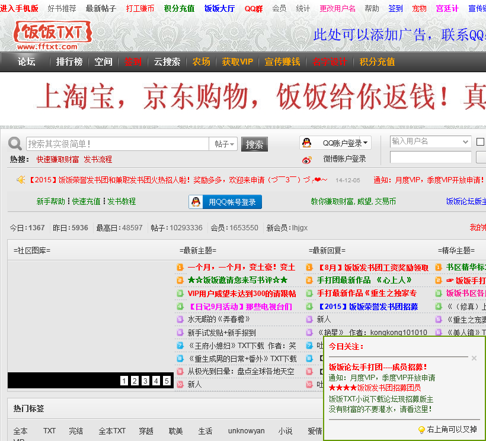Tick the checkbox next to username field

pyautogui.click(x=480, y=141)
